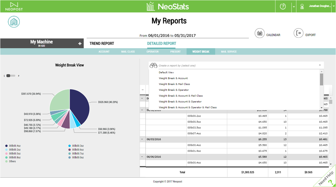336x187 pixels.
Task: Open the Need Help corner badge
Action: [326, 178]
